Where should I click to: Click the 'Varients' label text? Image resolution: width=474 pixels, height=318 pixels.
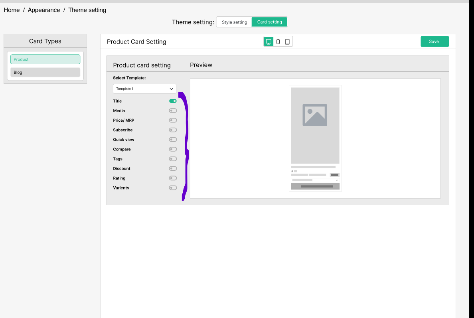point(121,188)
